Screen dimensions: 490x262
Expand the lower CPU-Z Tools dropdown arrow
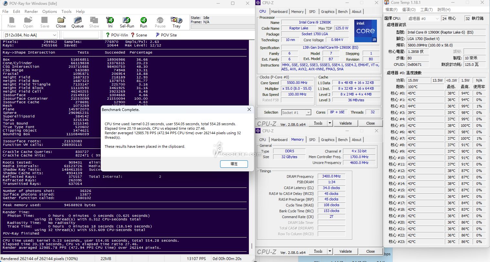tap(330, 251)
